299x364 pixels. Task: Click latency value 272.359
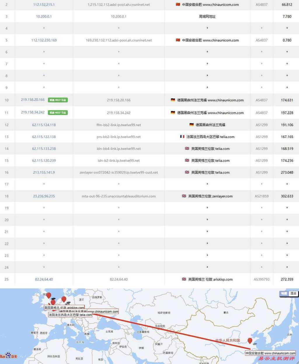coord(287,279)
